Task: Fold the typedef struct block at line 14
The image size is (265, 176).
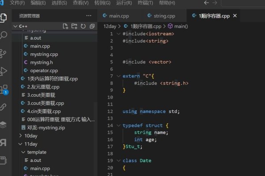Action: click(118, 125)
